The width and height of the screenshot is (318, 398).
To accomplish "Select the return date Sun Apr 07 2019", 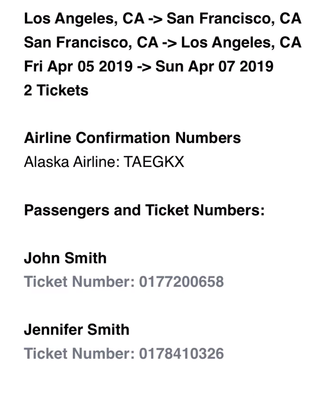I will pos(214,67).
